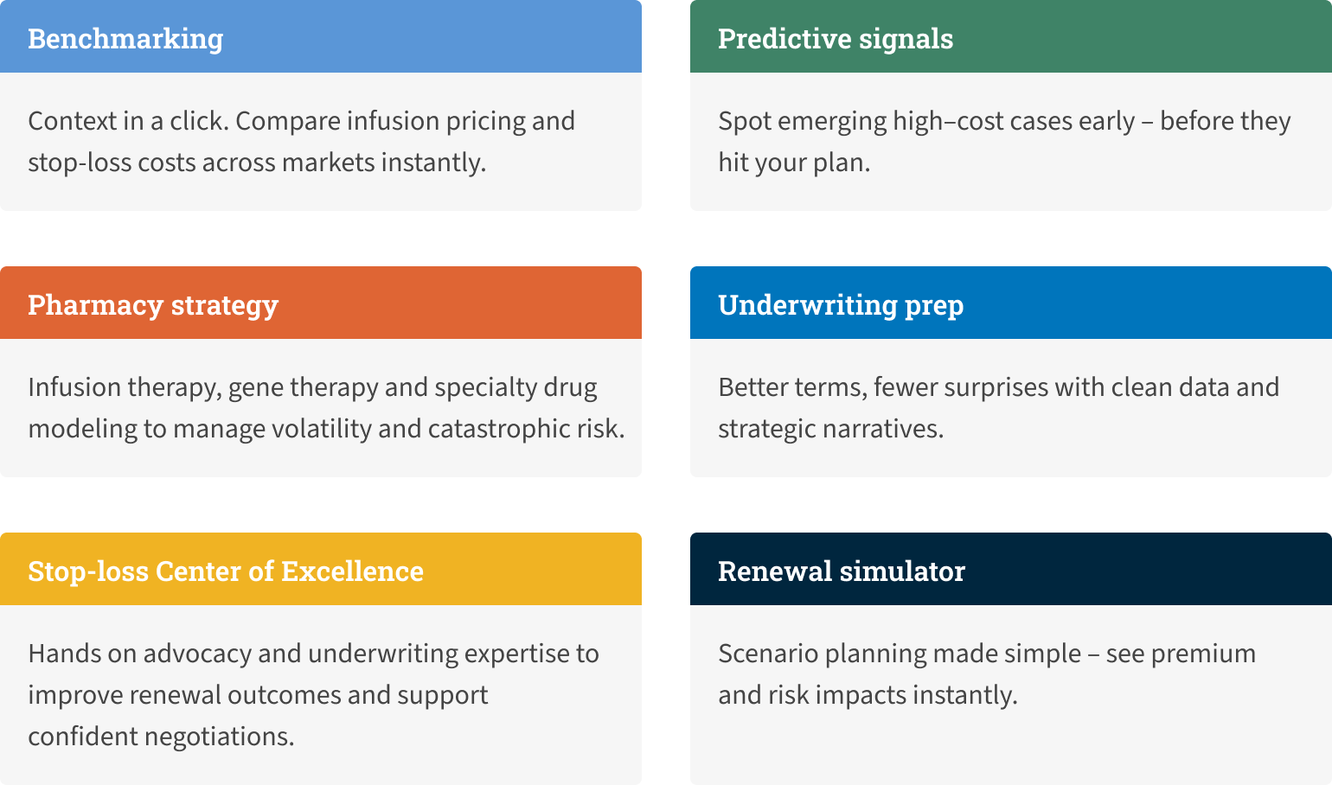
Task: Click the words "hit your plan"
Action: click(x=793, y=163)
